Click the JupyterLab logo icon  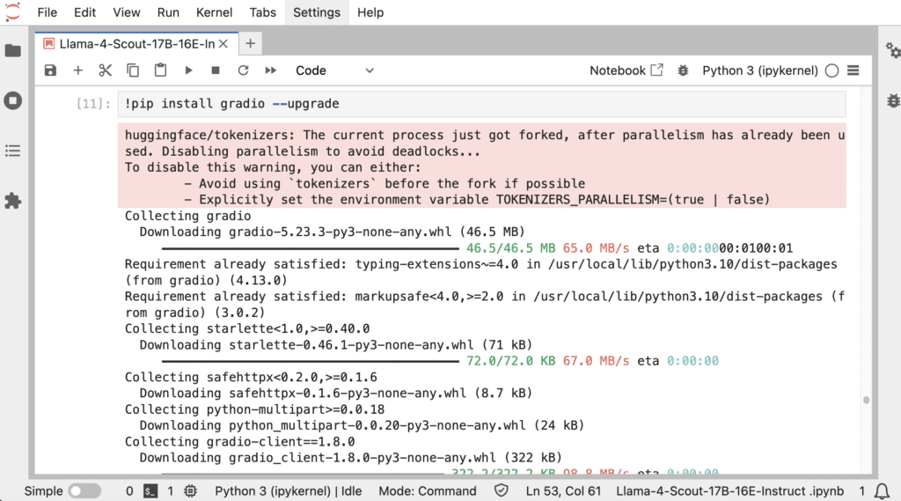[12, 12]
